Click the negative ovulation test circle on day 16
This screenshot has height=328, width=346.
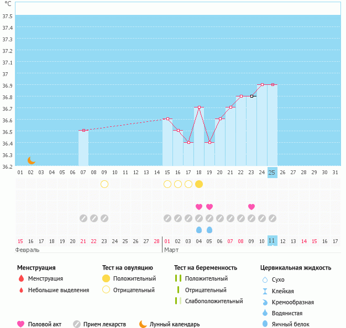[178, 184]
